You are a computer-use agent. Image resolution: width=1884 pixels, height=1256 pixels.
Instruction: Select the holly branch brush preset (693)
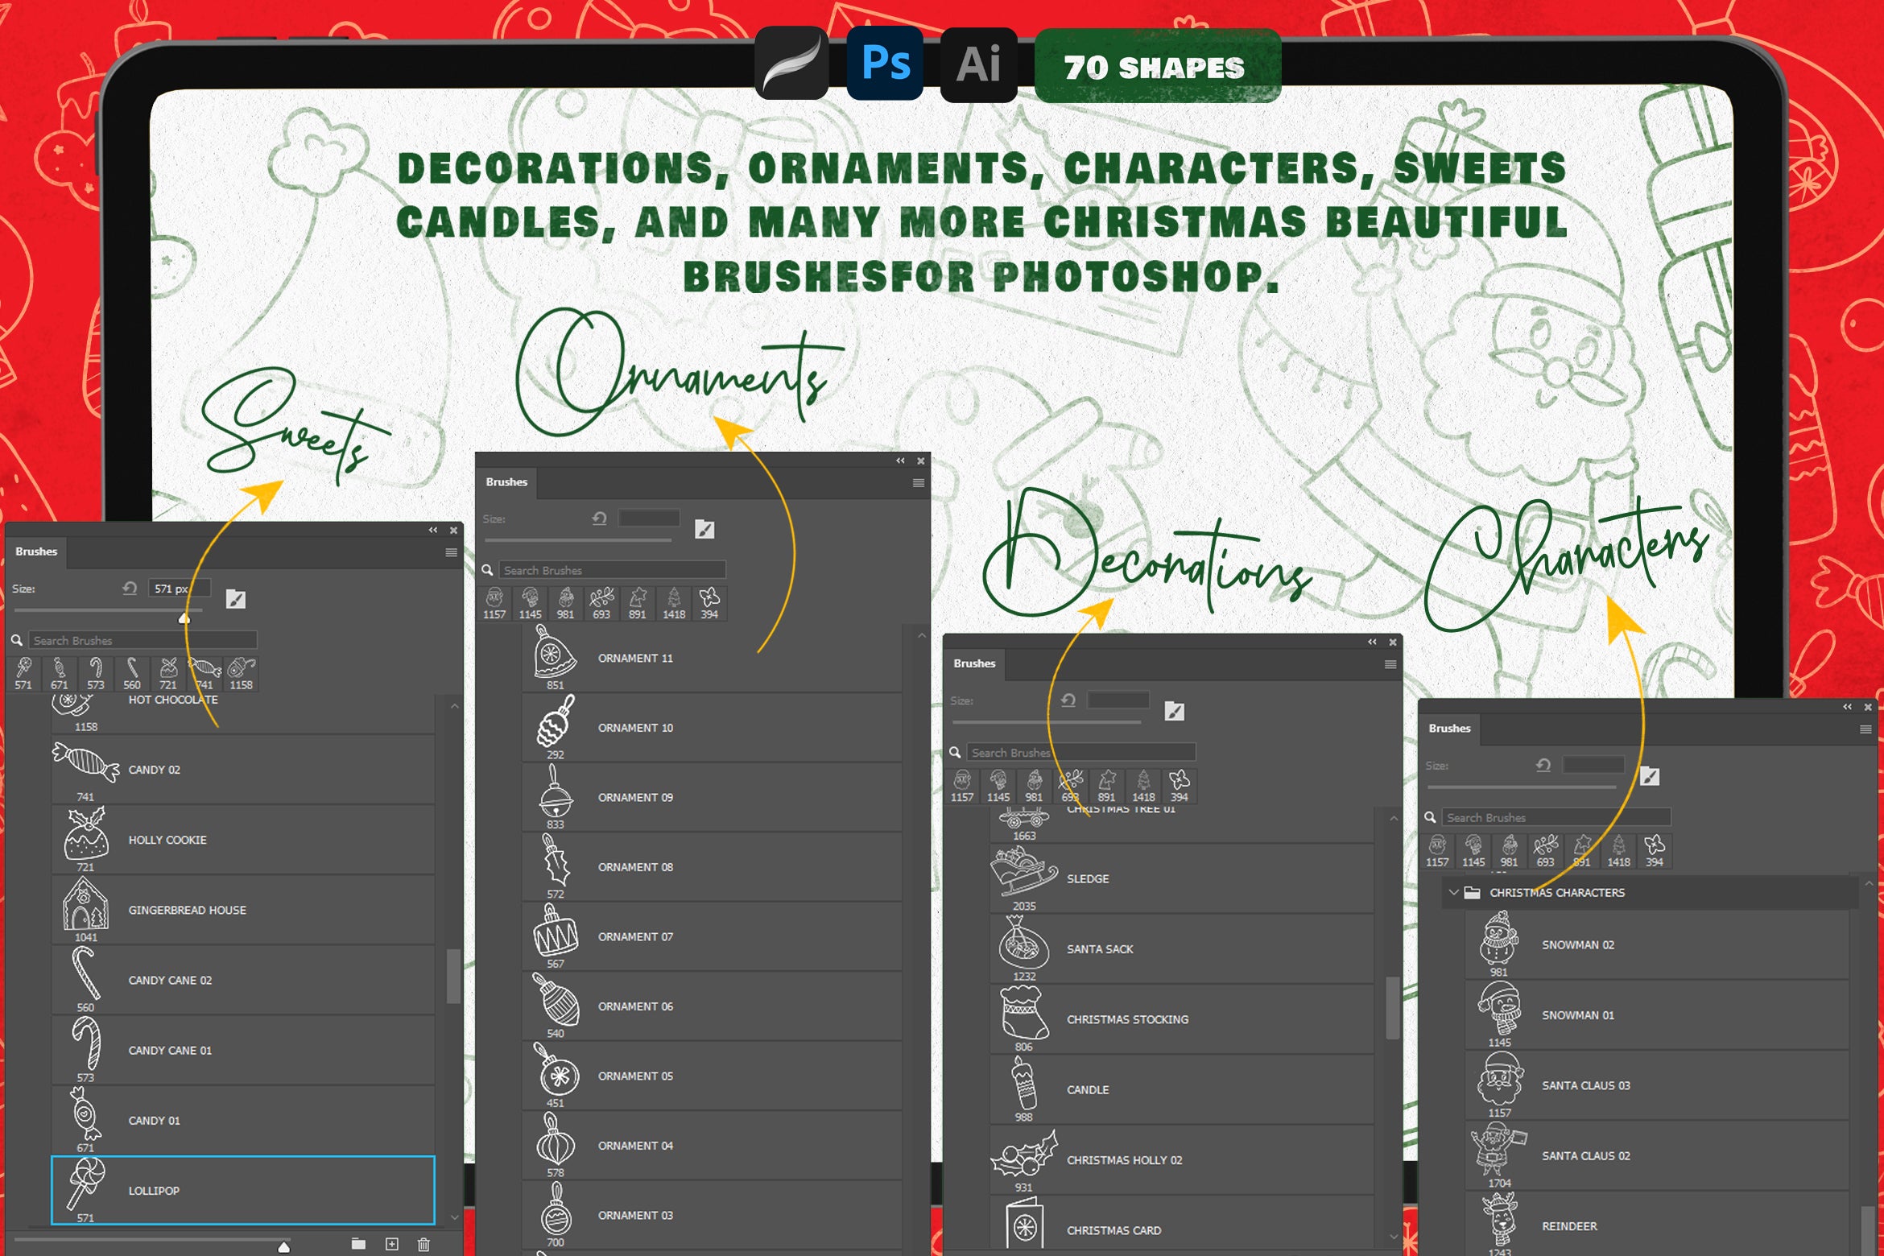[x=601, y=598]
